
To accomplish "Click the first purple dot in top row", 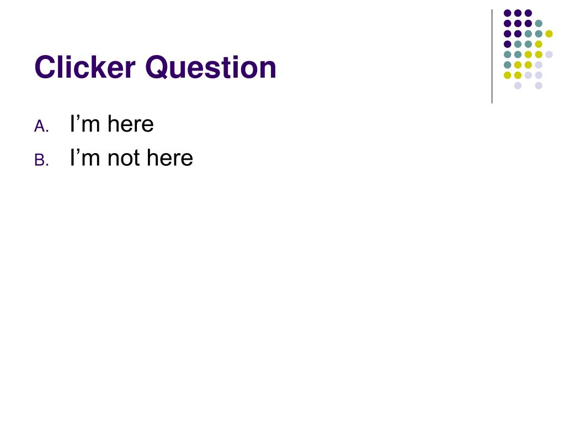I will click(x=508, y=13).
